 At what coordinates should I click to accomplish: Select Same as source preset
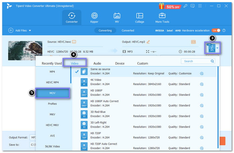click(x=144, y=71)
